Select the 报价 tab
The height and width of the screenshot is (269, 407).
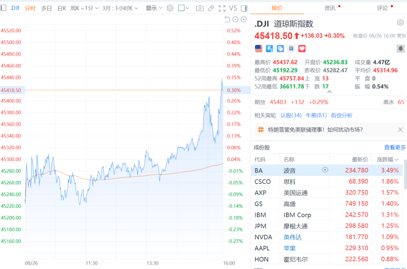(277, 8)
